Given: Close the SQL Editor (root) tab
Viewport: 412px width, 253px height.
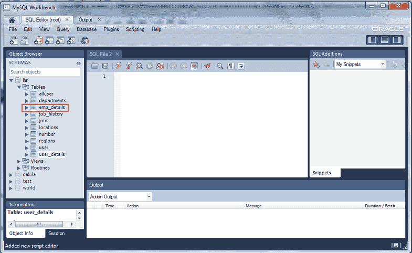Looking at the screenshot, I should tap(67, 19).
